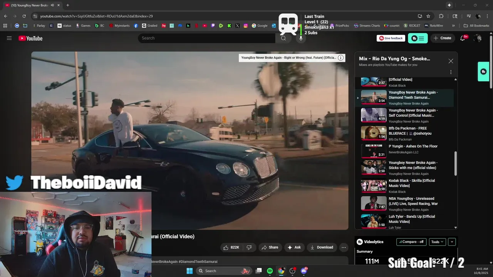This screenshot has height=277, width=493.
Task: Open the Instagram bookmark icon
Action: (245, 26)
